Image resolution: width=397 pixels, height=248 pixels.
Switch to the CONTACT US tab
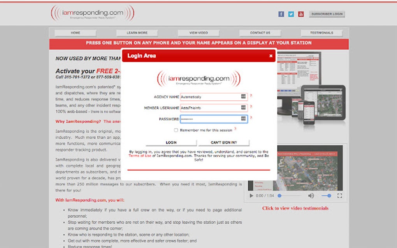[x=260, y=33]
